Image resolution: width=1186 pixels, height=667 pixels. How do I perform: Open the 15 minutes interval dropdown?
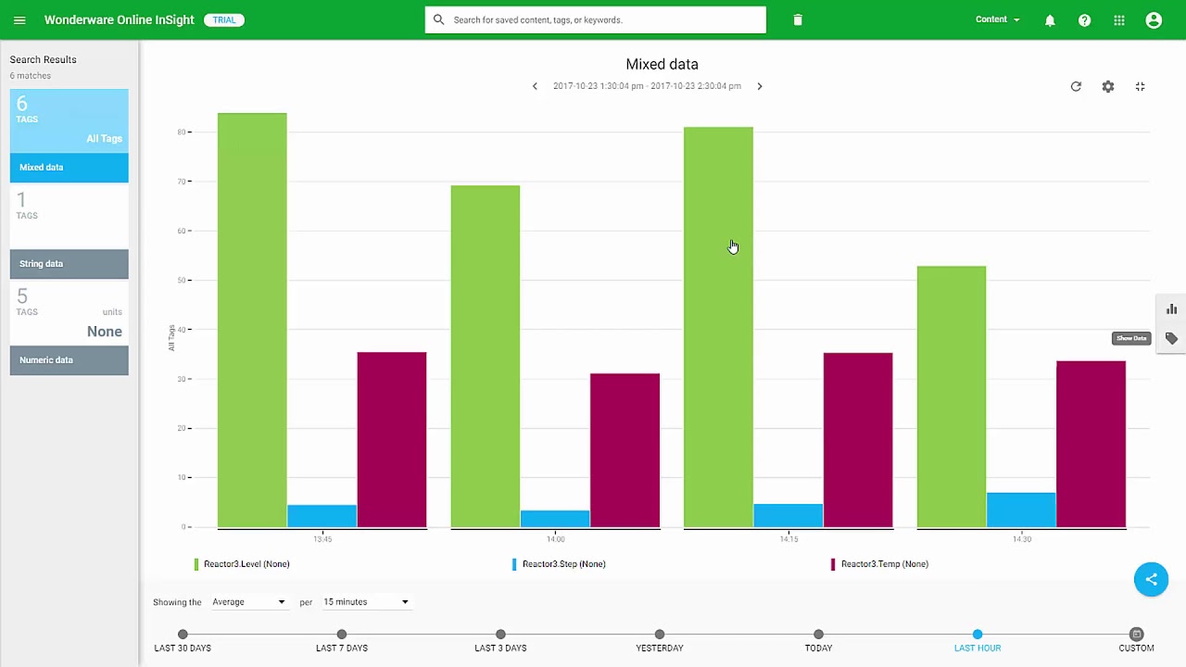(365, 602)
